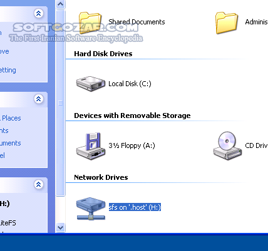Click the Local Disk (C:) label

[130, 84]
